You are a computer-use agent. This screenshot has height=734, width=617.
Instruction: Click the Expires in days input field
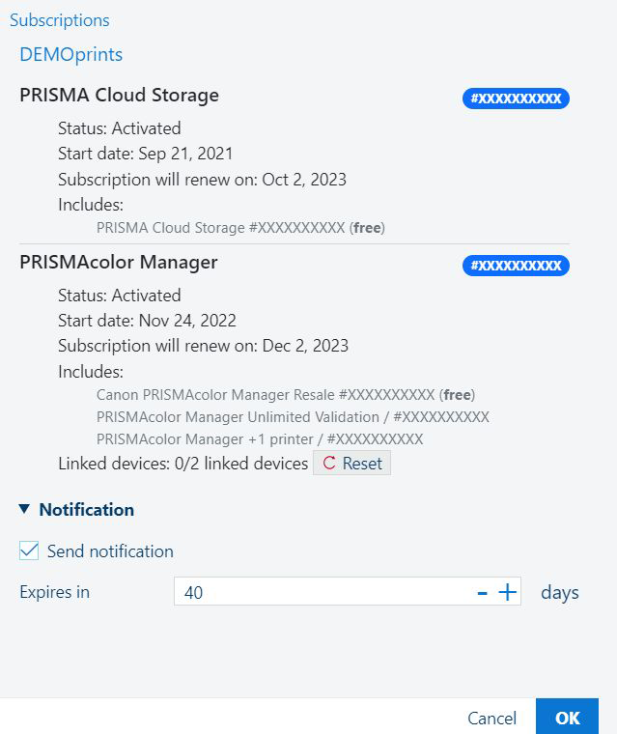tap(323, 592)
